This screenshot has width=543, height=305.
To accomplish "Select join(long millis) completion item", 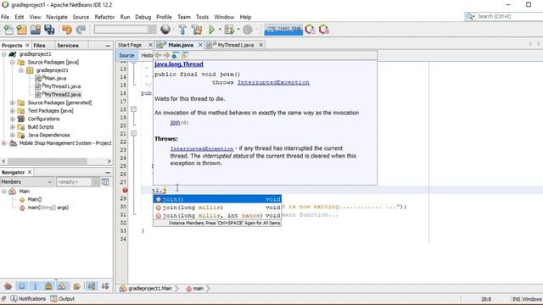I will click(217, 208).
